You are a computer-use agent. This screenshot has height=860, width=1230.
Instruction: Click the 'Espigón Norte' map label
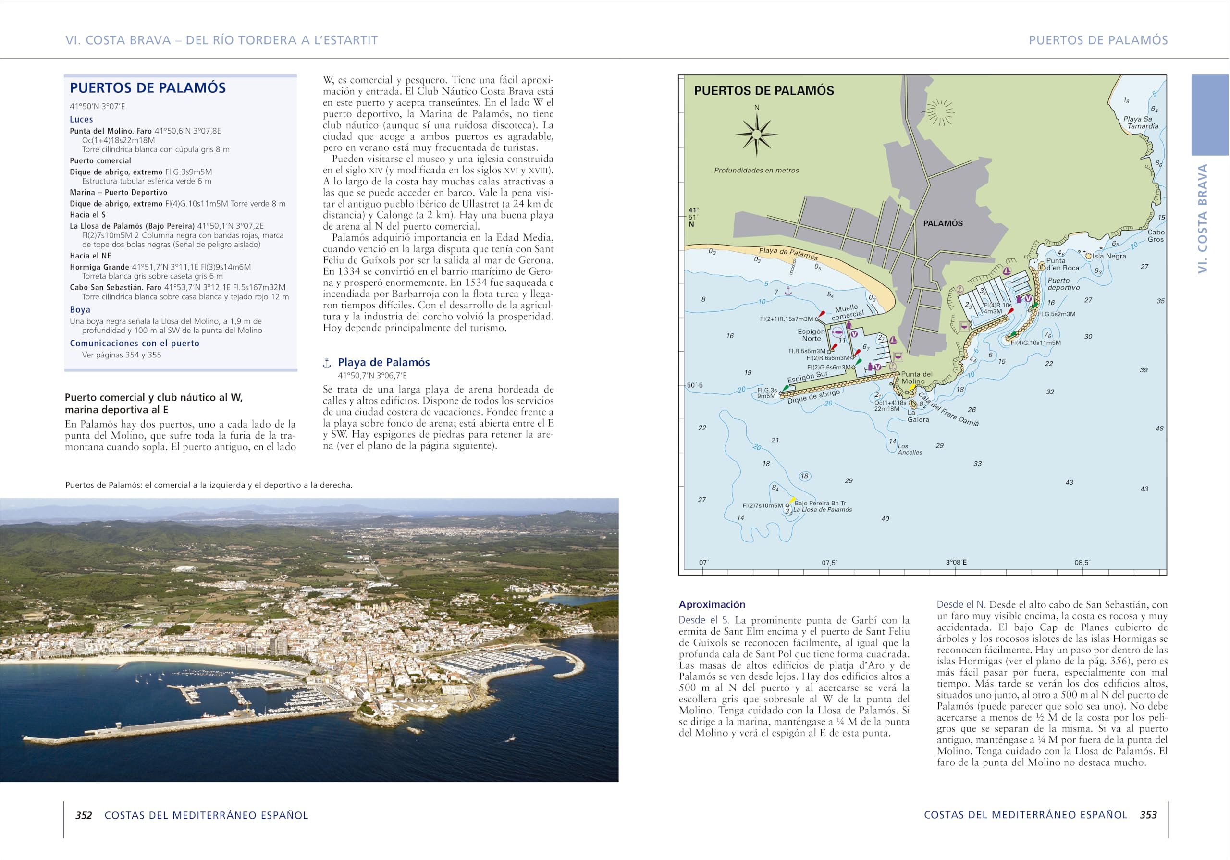[811, 335]
